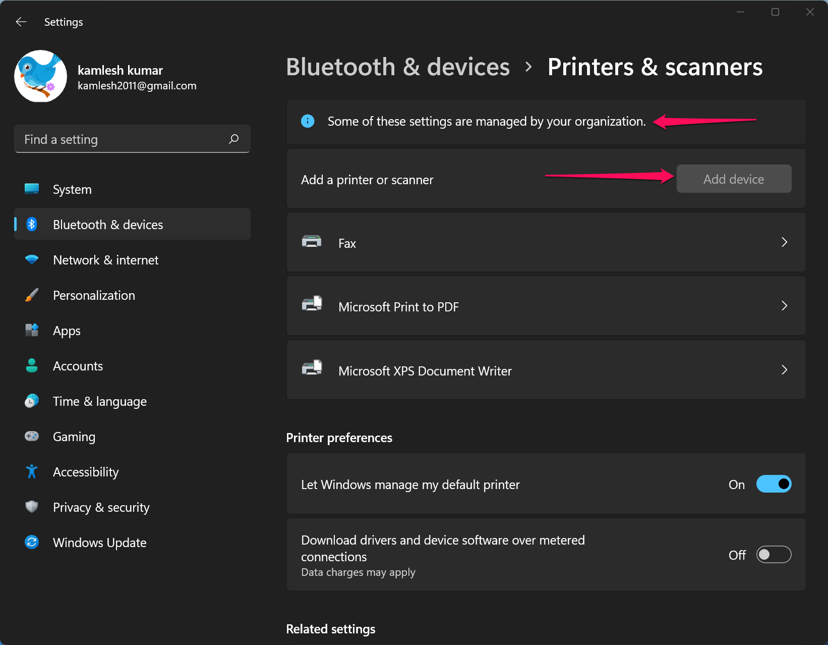Click the kamlesh2011@gmail.com email text
This screenshot has width=828, height=645.
point(137,86)
